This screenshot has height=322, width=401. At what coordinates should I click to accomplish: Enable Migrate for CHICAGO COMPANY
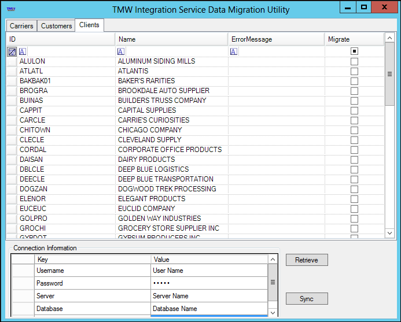click(354, 130)
